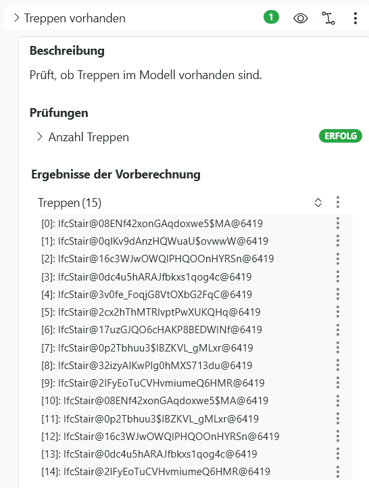
Task: Select IfcStair entry [8] 32izyAlKwPlg0hMXS713du
Action: coord(147,366)
